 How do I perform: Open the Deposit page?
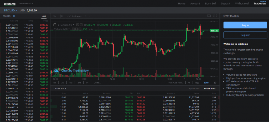point(226,3)
